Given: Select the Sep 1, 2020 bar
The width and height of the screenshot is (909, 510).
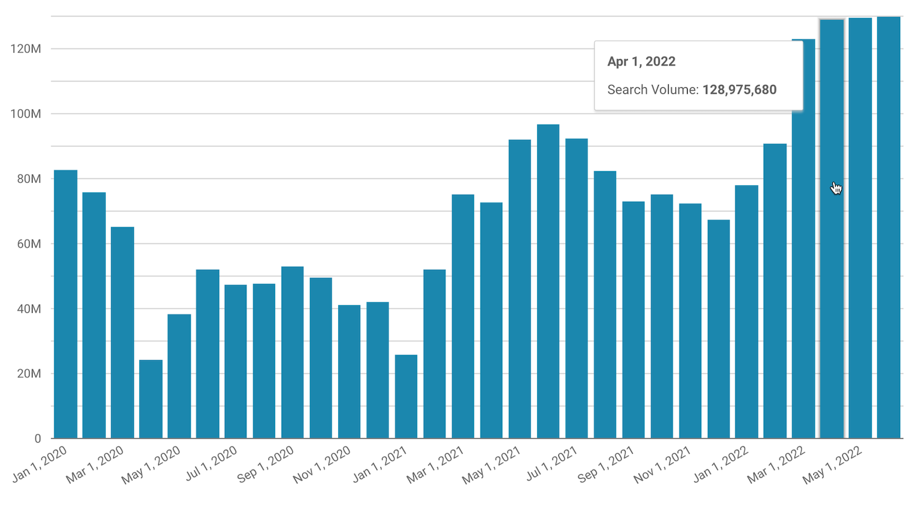Looking at the screenshot, I should tap(292, 352).
